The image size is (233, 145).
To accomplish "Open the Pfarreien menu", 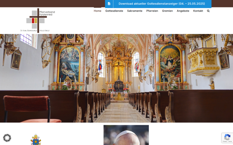I will (x=152, y=11).
